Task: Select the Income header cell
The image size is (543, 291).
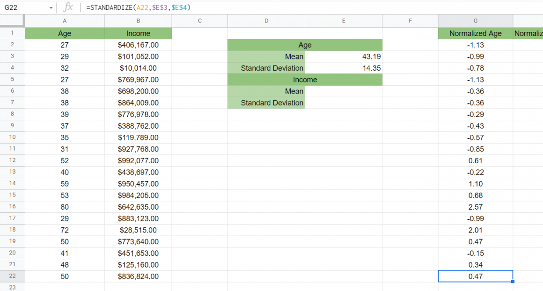Action: click(x=138, y=33)
